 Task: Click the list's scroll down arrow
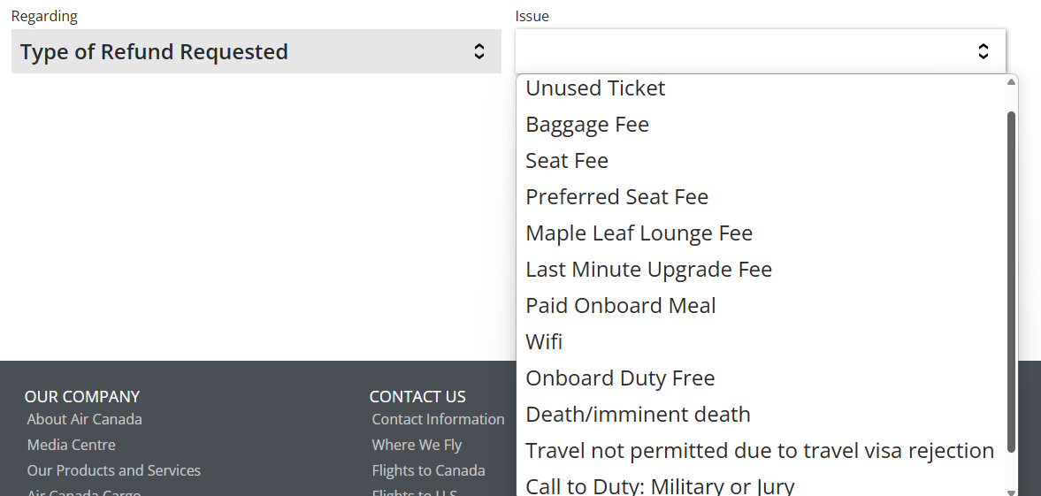1011,492
